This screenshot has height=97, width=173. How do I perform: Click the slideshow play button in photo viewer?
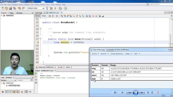point(136,93)
